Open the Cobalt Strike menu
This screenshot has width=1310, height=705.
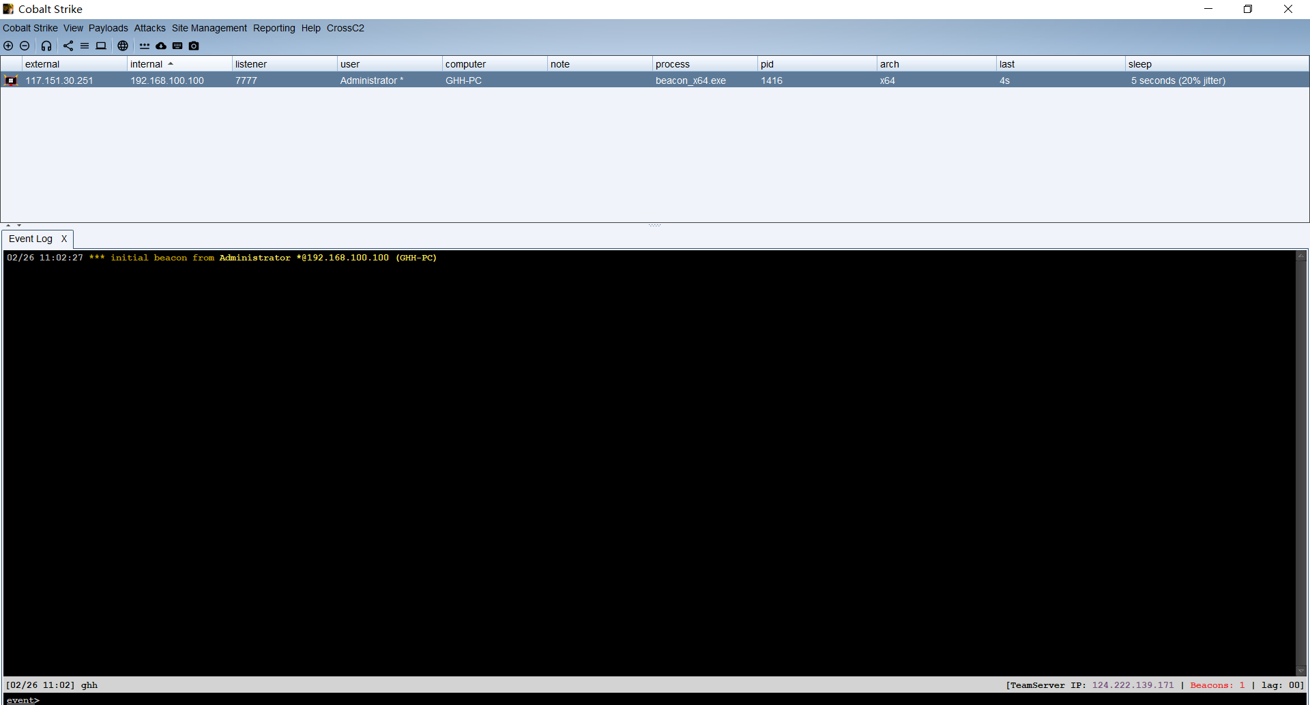point(30,28)
